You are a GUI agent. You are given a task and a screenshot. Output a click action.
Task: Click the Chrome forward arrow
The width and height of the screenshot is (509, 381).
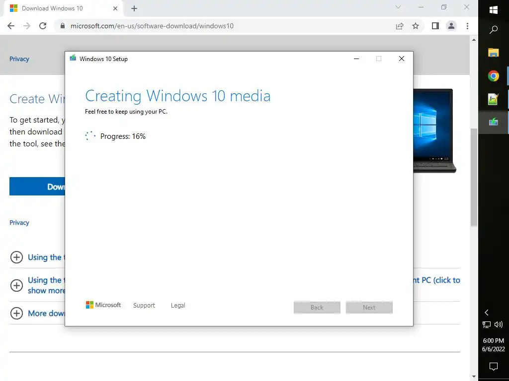pos(27,26)
